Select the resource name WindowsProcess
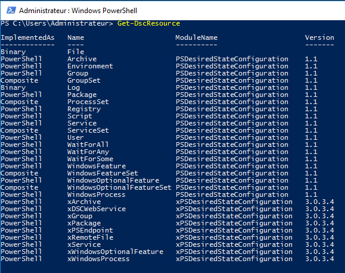This screenshot has width=345, height=273. point(97,194)
